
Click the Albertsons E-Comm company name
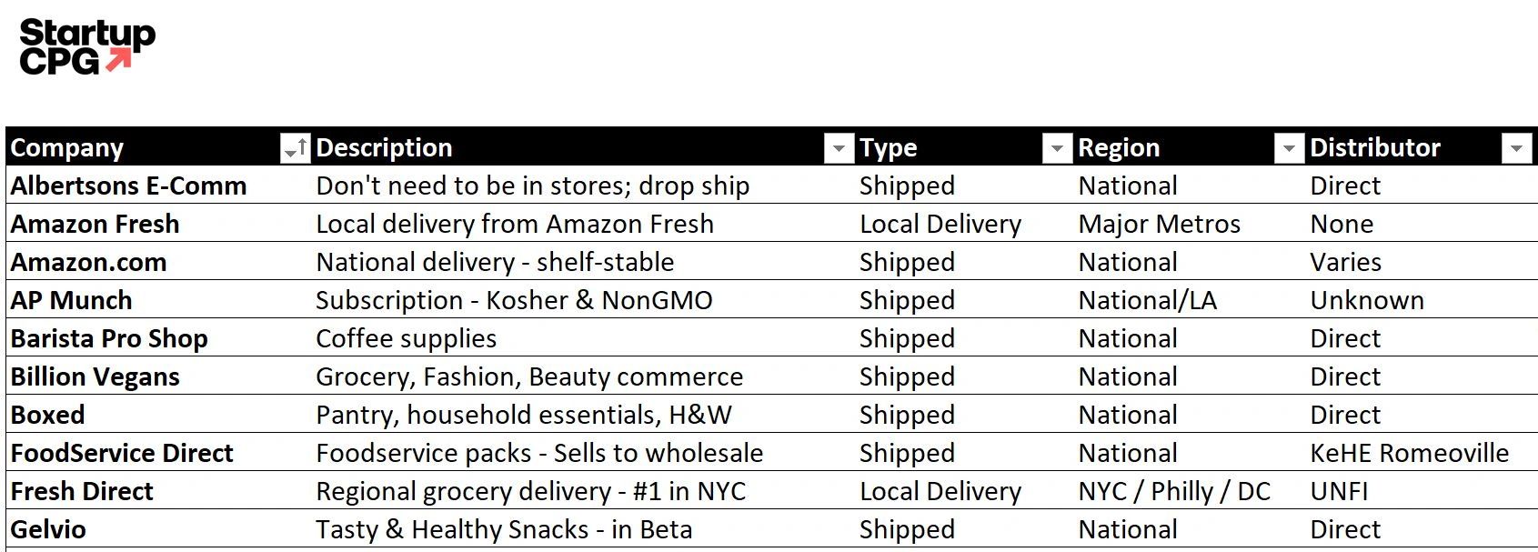click(127, 186)
